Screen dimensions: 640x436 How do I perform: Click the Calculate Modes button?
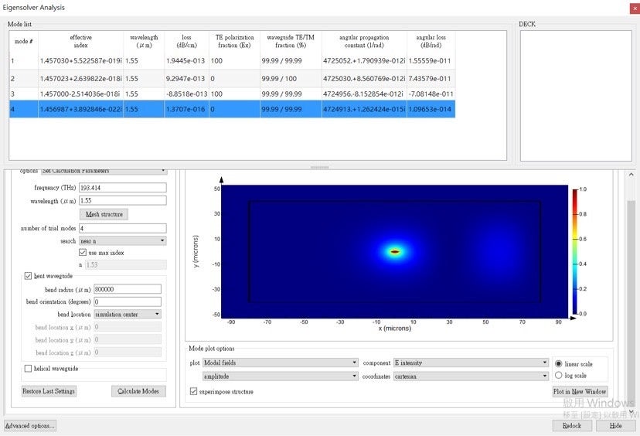pyautogui.click(x=138, y=391)
